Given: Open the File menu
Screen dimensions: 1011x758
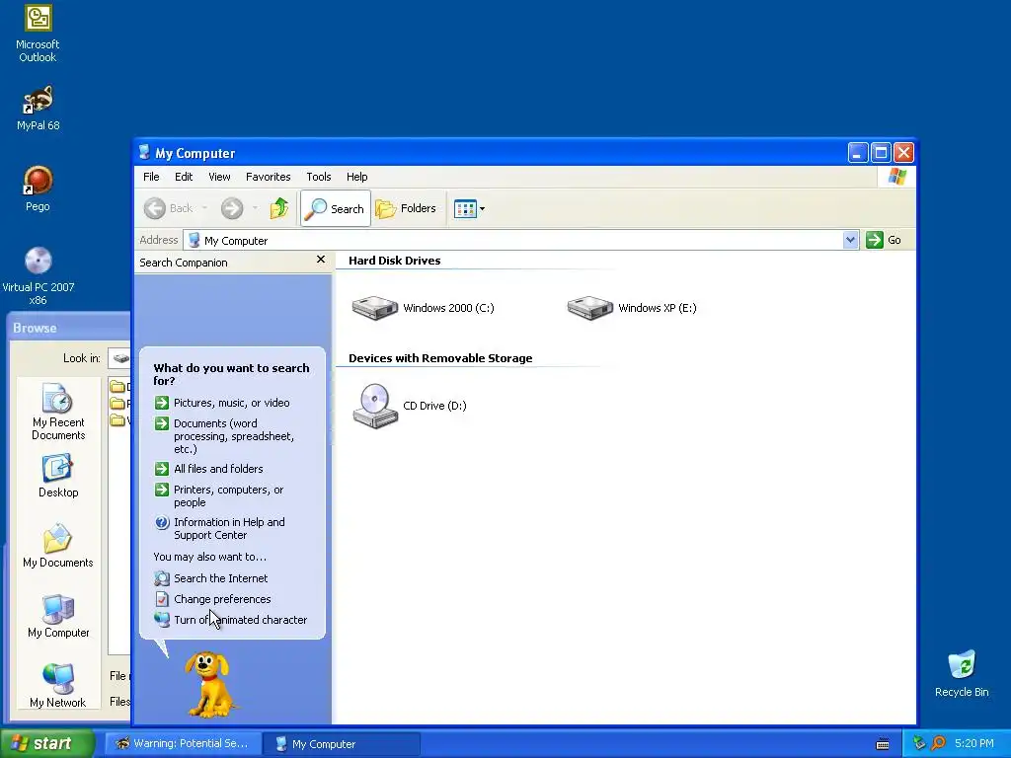Looking at the screenshot, I should point(151,177).
